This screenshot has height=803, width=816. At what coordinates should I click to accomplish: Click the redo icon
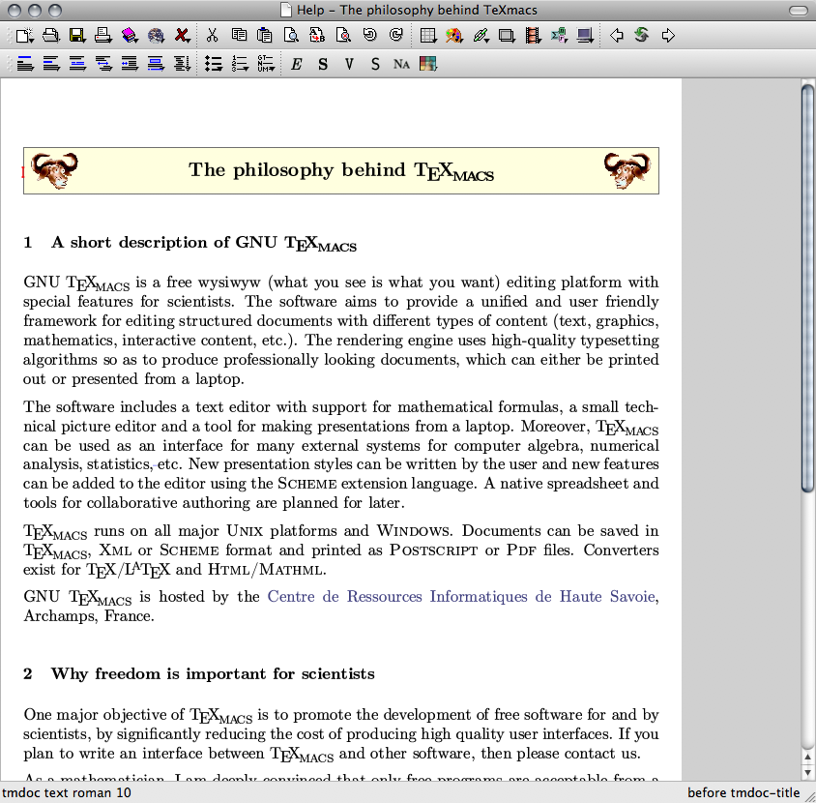click(x=396, y=36)
